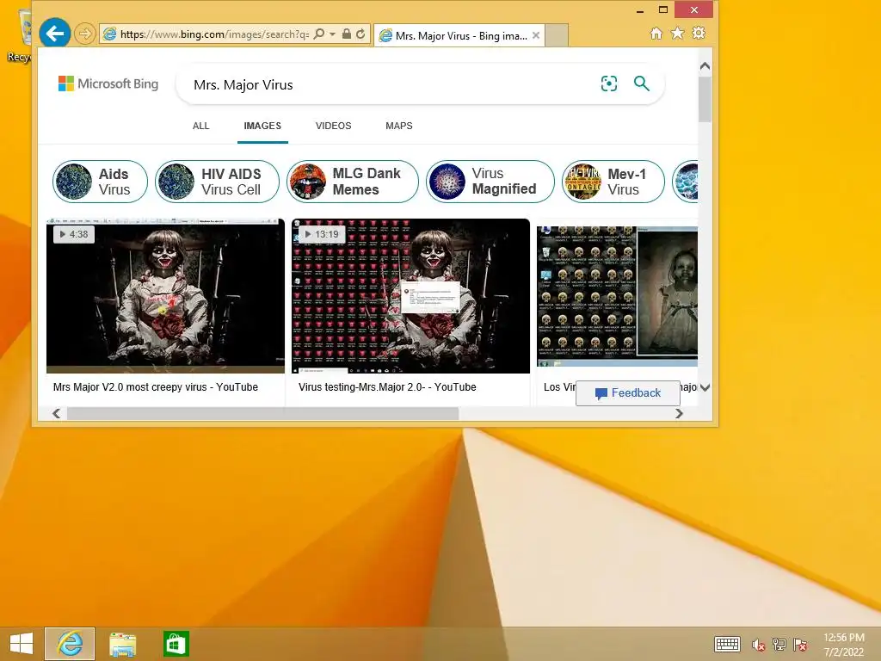
Task: Open the Windows Start button
Action: pyautogui.click(x=22, y=644)
